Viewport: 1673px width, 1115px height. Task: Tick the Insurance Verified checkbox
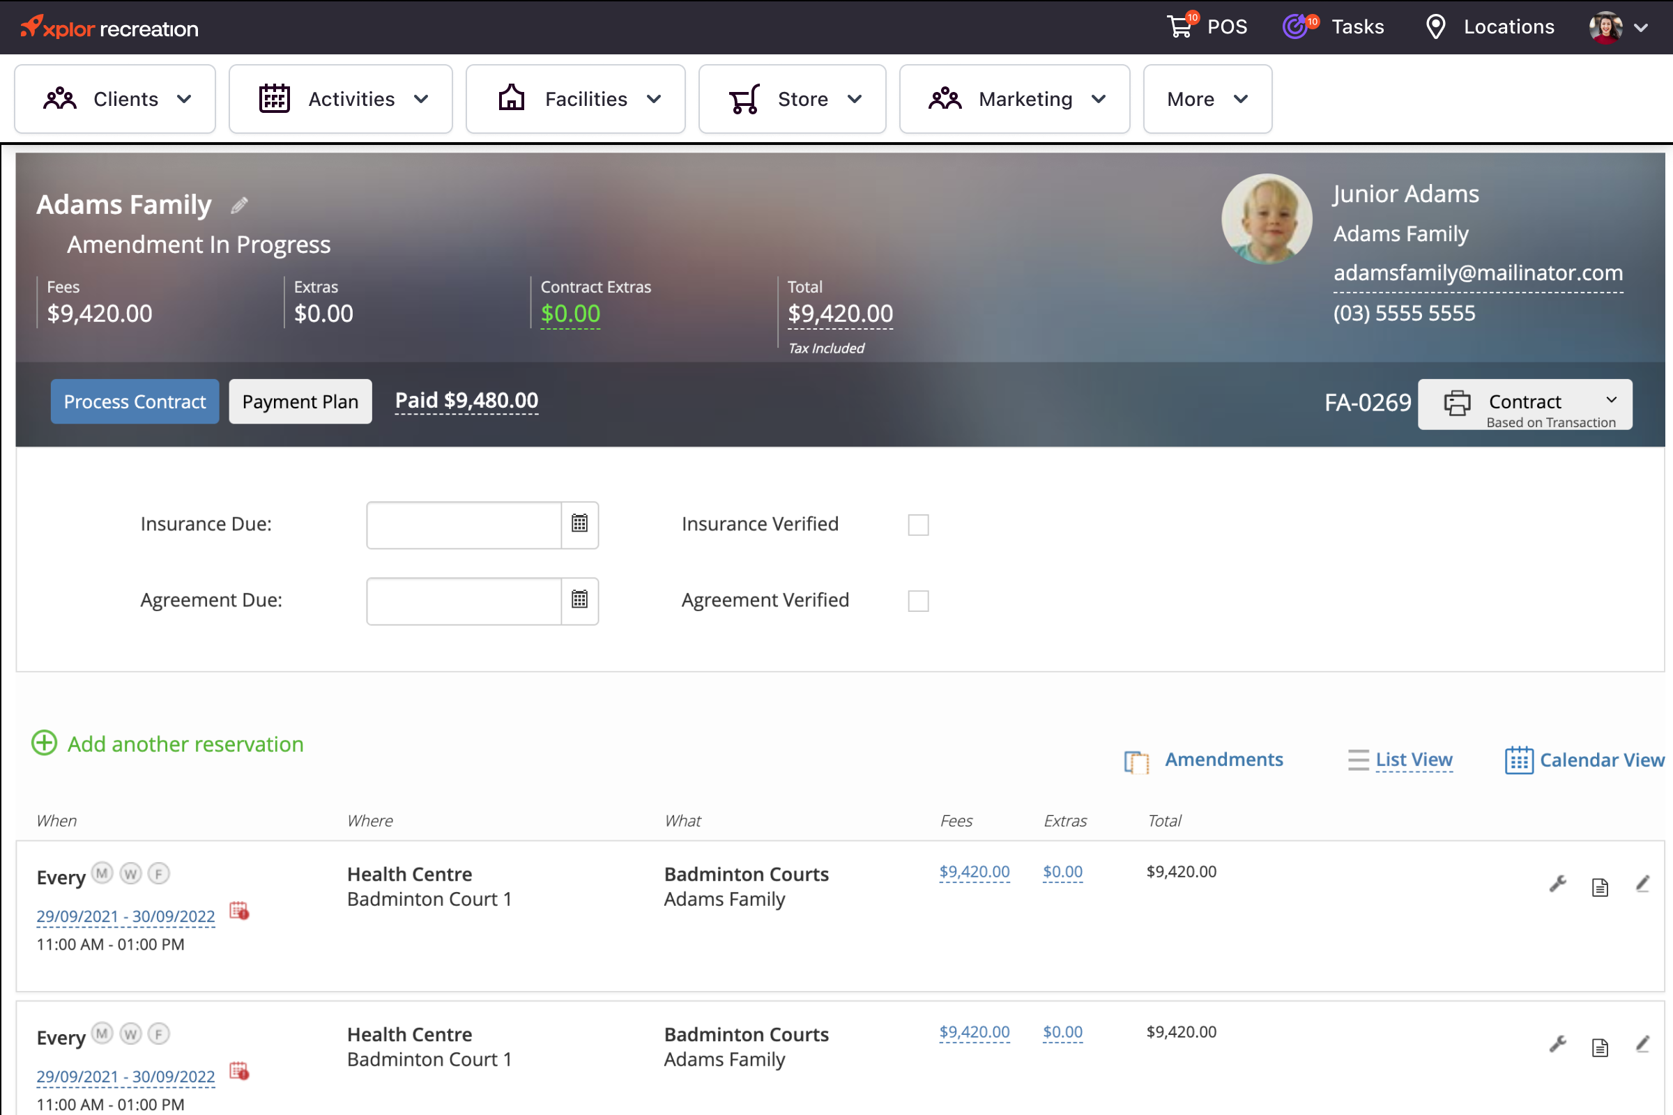917,524
